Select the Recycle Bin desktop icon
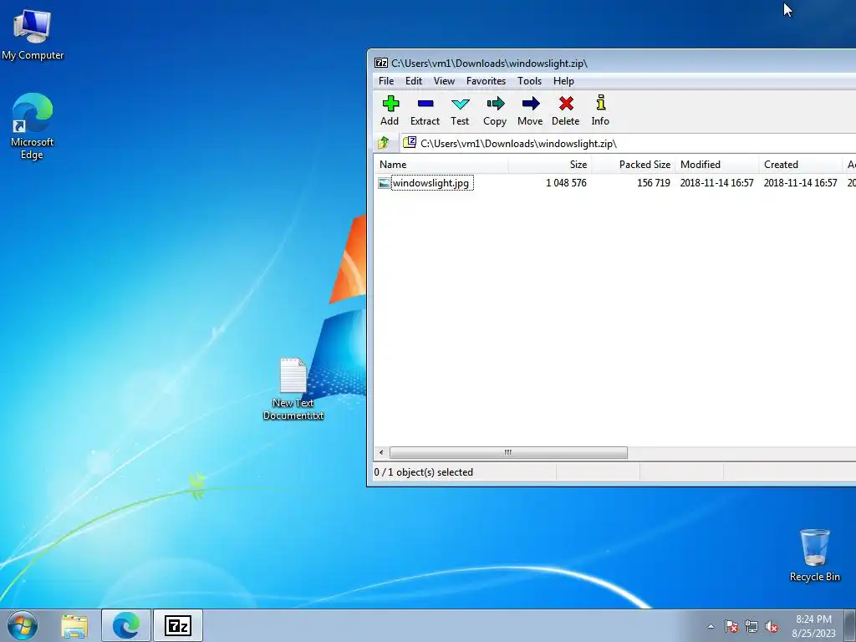Image resolution: width=856 pixels, height=642 pixels. pyautogui.click(x=814, y=555)
